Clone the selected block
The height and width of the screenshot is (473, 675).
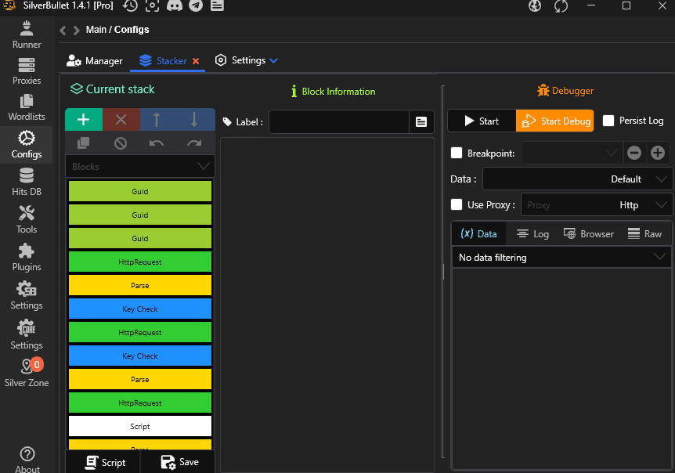84,143
